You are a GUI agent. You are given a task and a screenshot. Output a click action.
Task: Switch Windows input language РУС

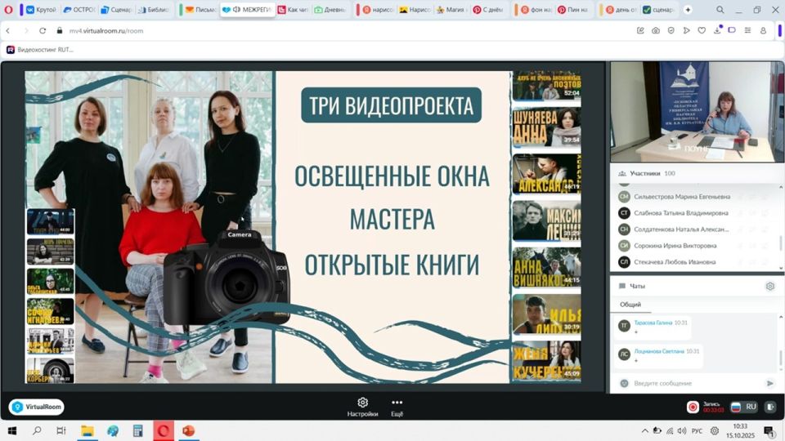pos(697,430)
